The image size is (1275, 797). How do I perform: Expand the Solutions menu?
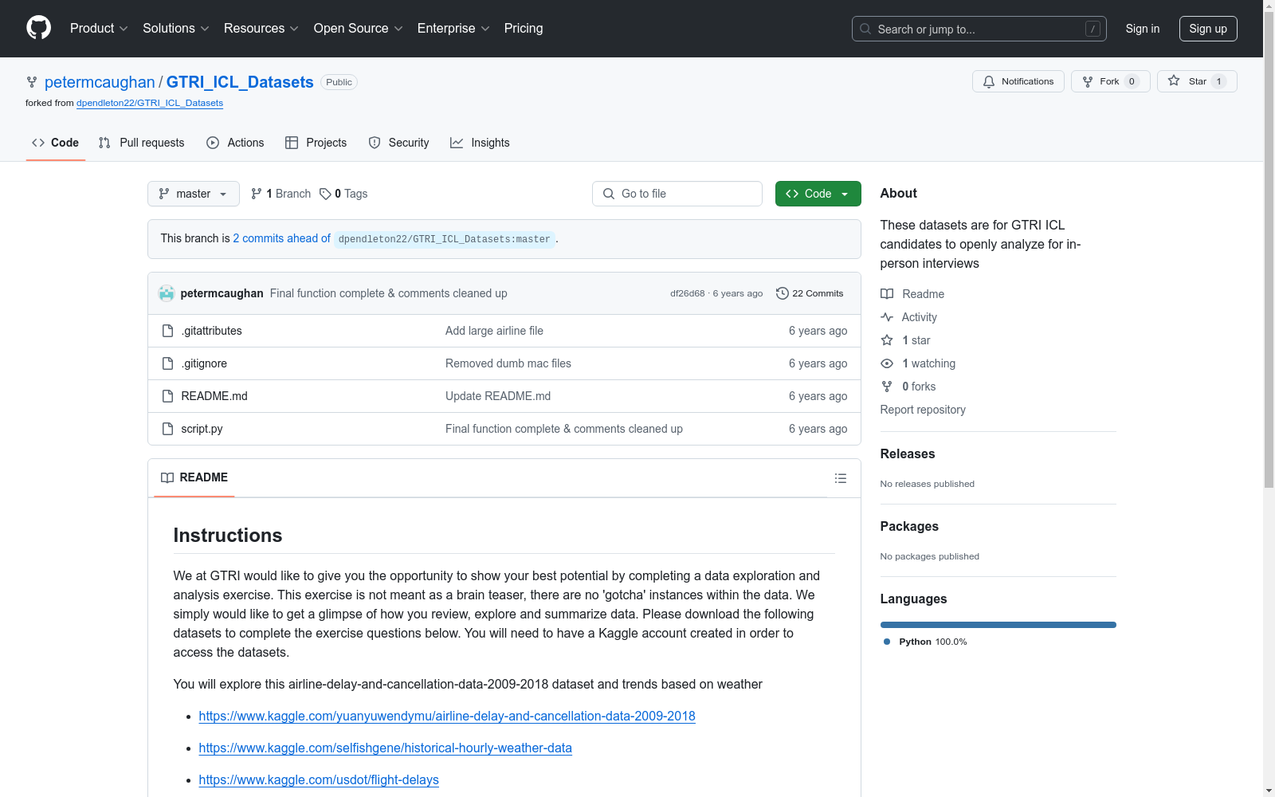[176, 28]
